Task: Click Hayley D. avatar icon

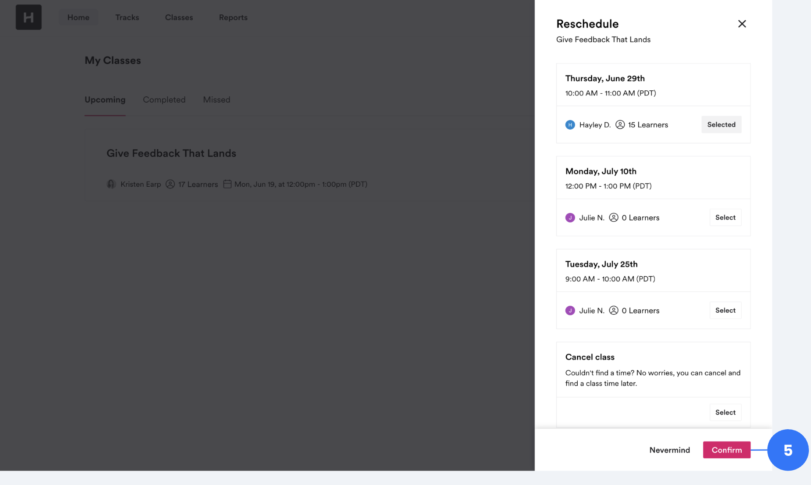Action: point(570,125)
